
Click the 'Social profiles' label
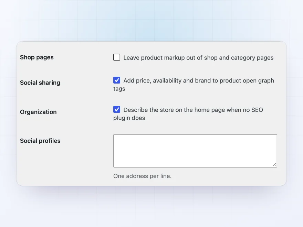pos(40,141)
